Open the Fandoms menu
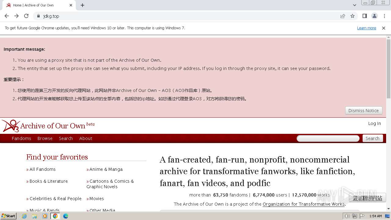This screenshot has width=391, height=220. [x=21, y=138]
